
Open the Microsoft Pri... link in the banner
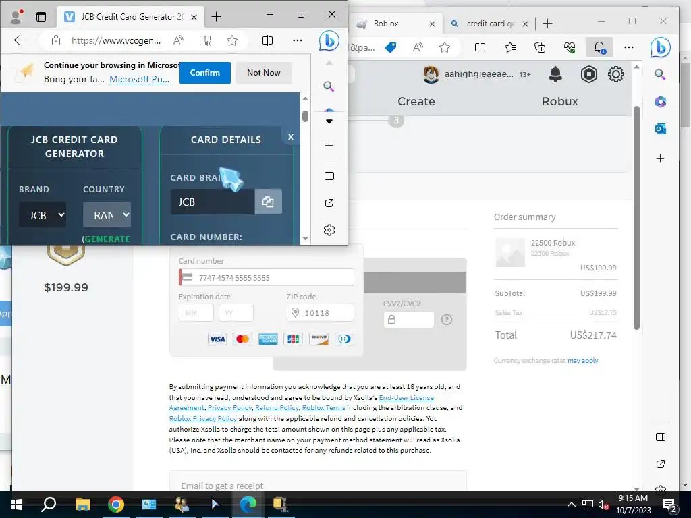tap(139, 80)
